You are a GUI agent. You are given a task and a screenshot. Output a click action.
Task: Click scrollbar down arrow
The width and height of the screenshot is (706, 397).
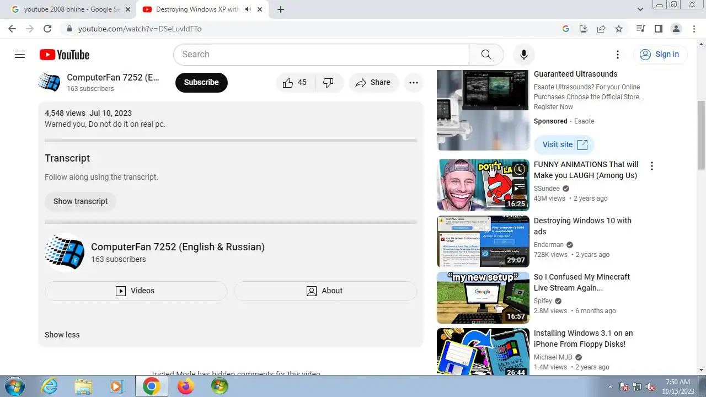point(701,370)
